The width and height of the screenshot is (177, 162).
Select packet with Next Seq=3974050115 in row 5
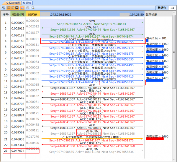(92, 46)
